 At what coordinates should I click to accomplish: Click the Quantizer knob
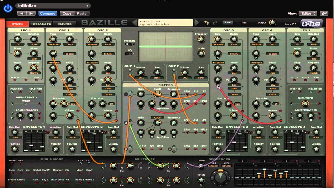tap(305, 104)
